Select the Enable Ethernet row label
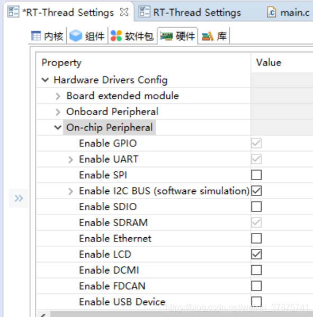This screenshot has width=313, height=317. [x=115, y=239]
